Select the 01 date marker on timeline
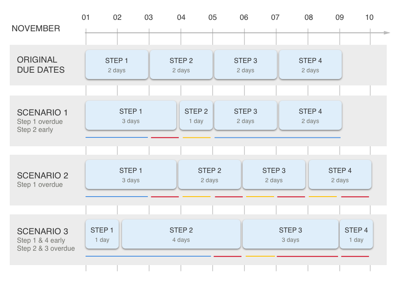The width and height of the screenshot is (402, 282). point(86,17)
